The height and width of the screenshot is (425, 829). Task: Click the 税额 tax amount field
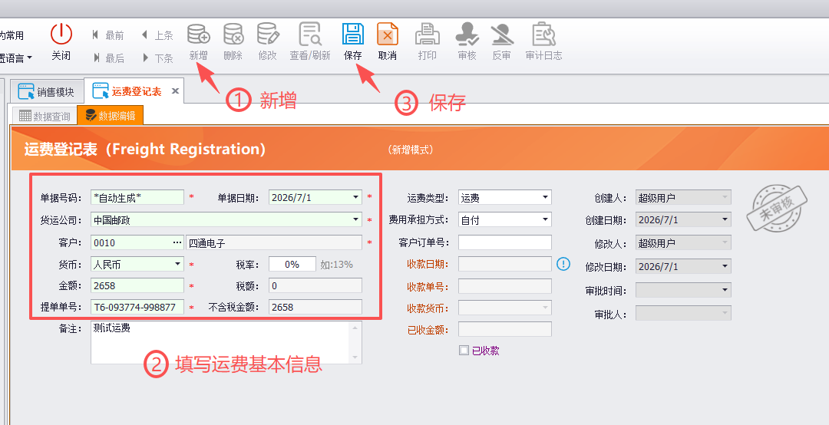(x=315, y=286)
